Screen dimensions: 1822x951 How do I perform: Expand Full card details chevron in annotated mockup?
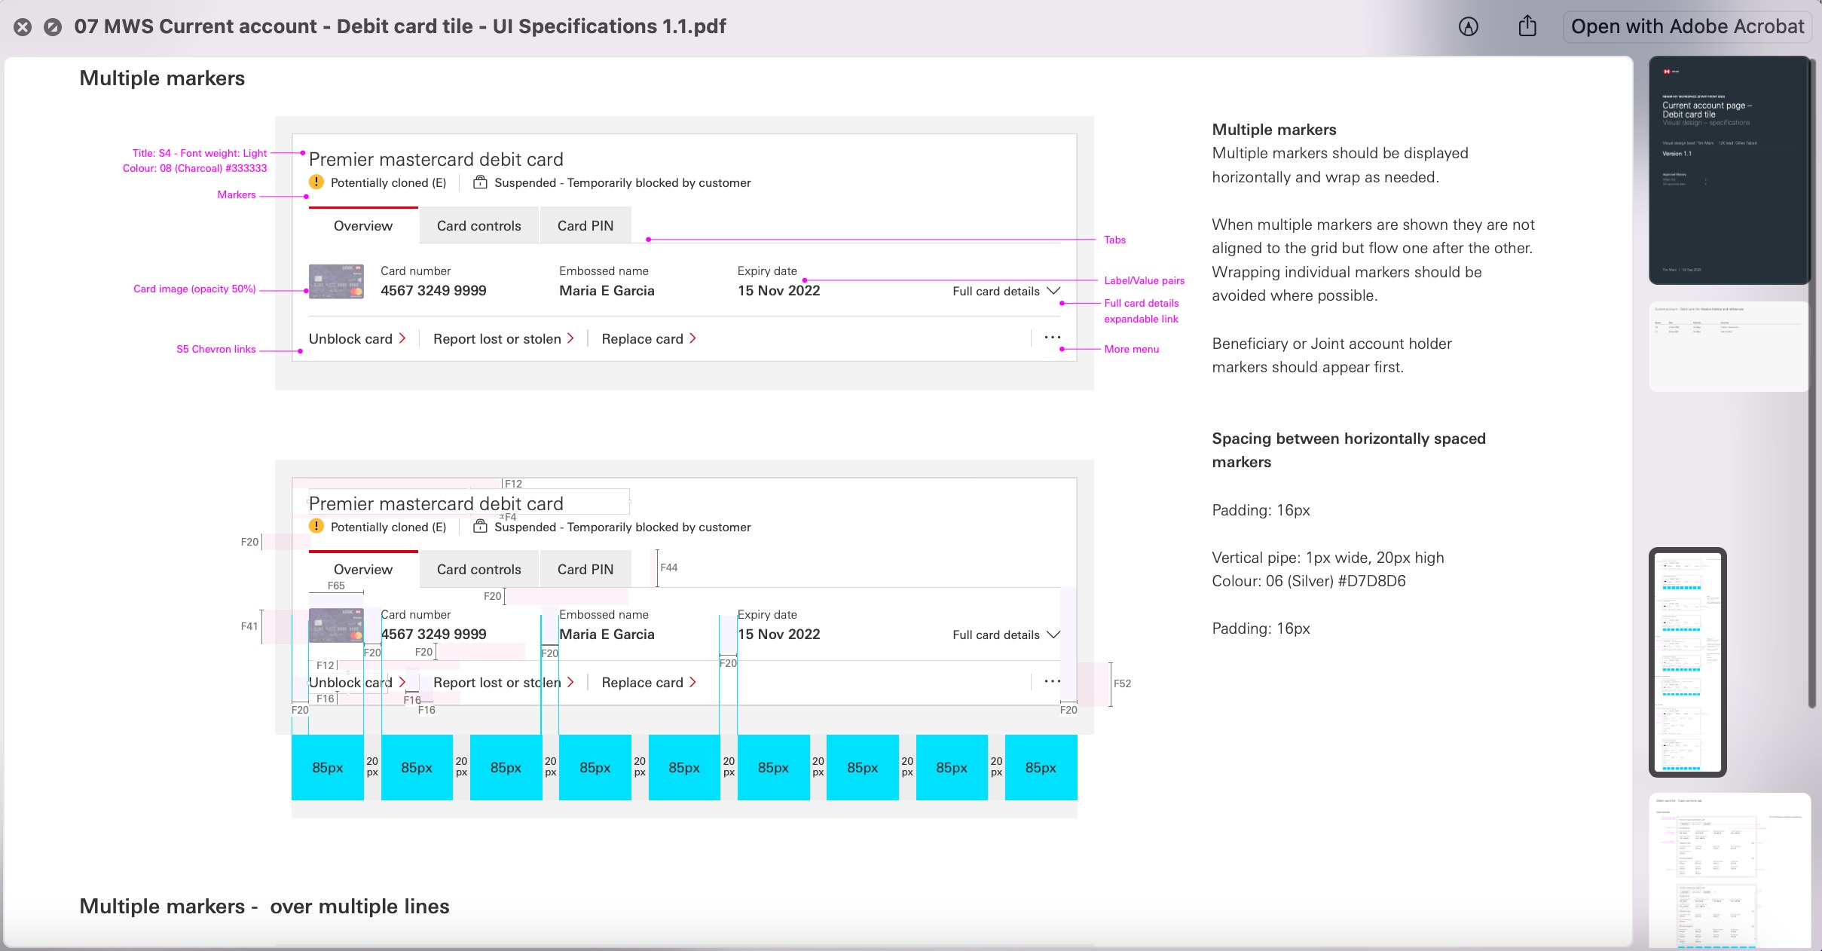pos(1053,291)
